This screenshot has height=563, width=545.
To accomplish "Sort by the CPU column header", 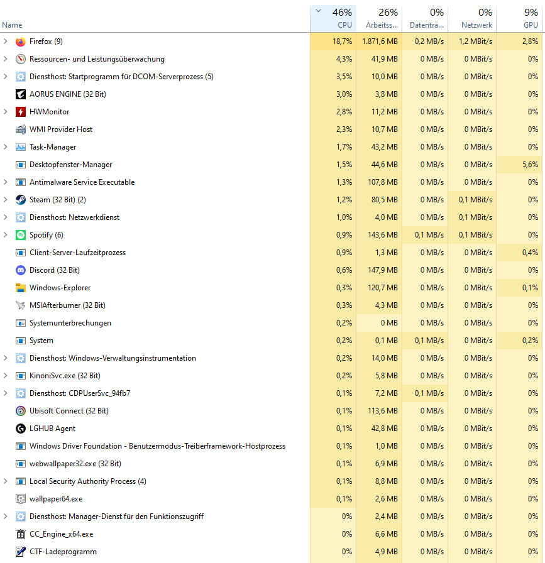I will [333, 18].
